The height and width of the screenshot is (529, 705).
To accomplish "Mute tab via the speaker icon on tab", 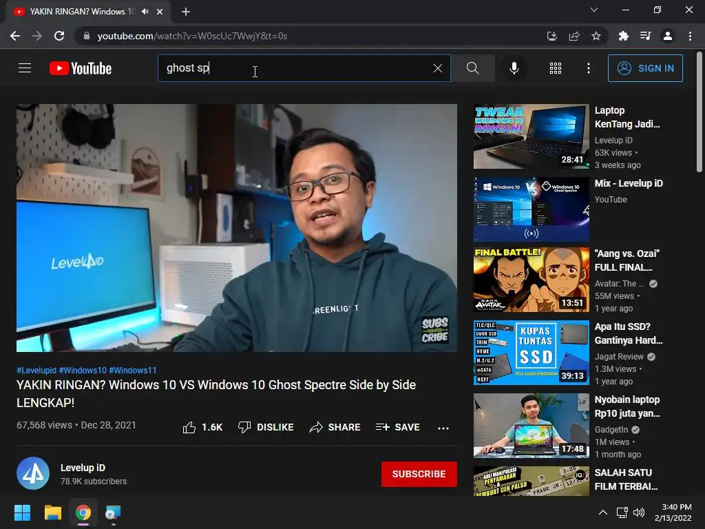I will click(145, 12).
